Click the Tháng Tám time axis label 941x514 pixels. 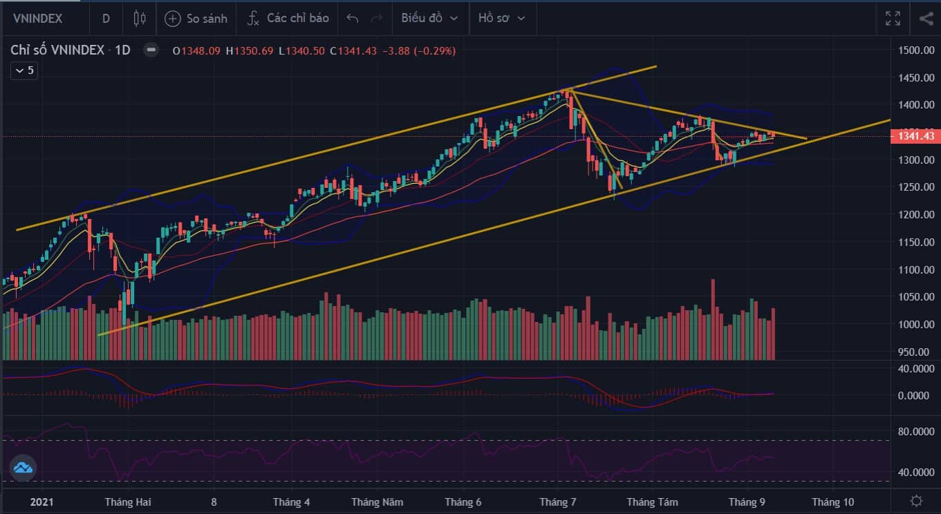pos(652,502)
